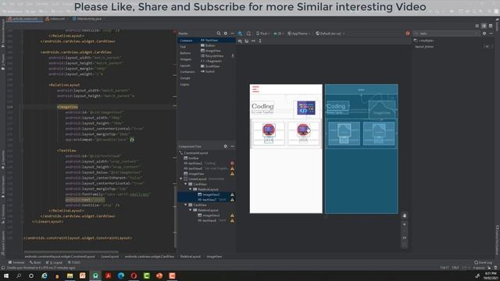Switch to Split view icon
This screenshot has width=500, height=281.
[x=484, y=26]
